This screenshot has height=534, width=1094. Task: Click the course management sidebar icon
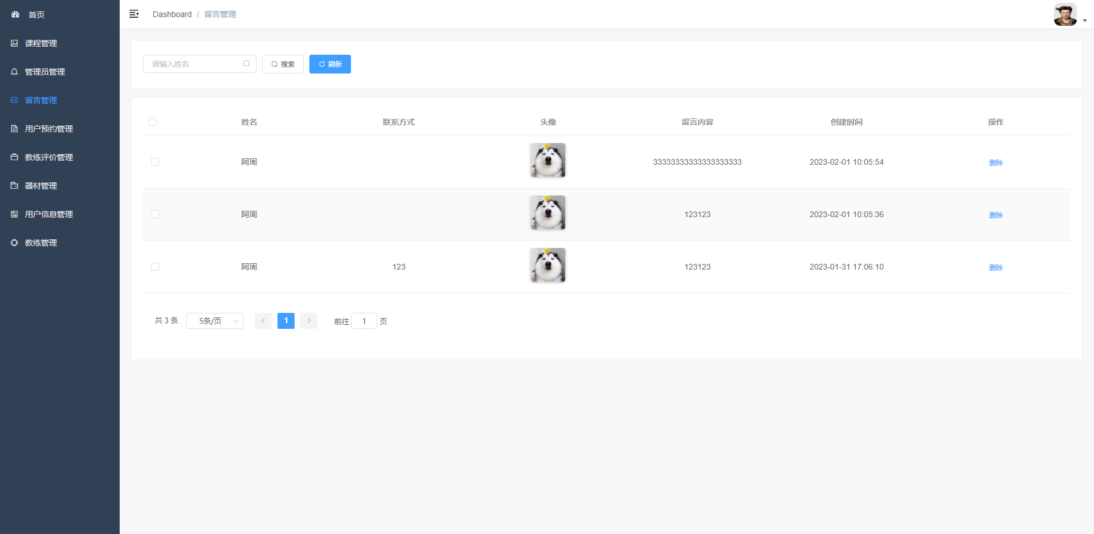pyautogui.click(x=14, y=43)
